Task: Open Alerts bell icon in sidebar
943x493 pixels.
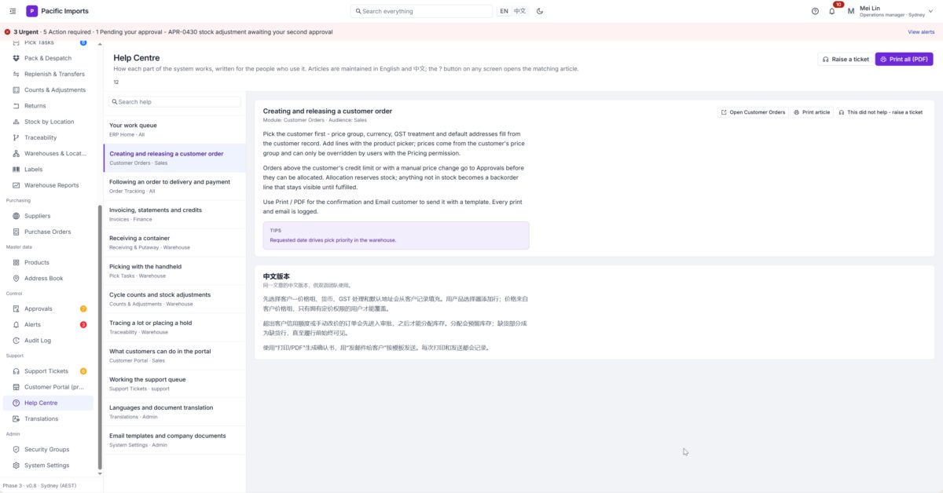Action: (17, 324)
